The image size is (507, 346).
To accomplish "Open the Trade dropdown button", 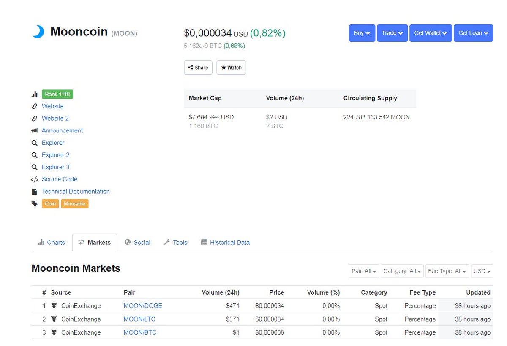I will 392,33.
